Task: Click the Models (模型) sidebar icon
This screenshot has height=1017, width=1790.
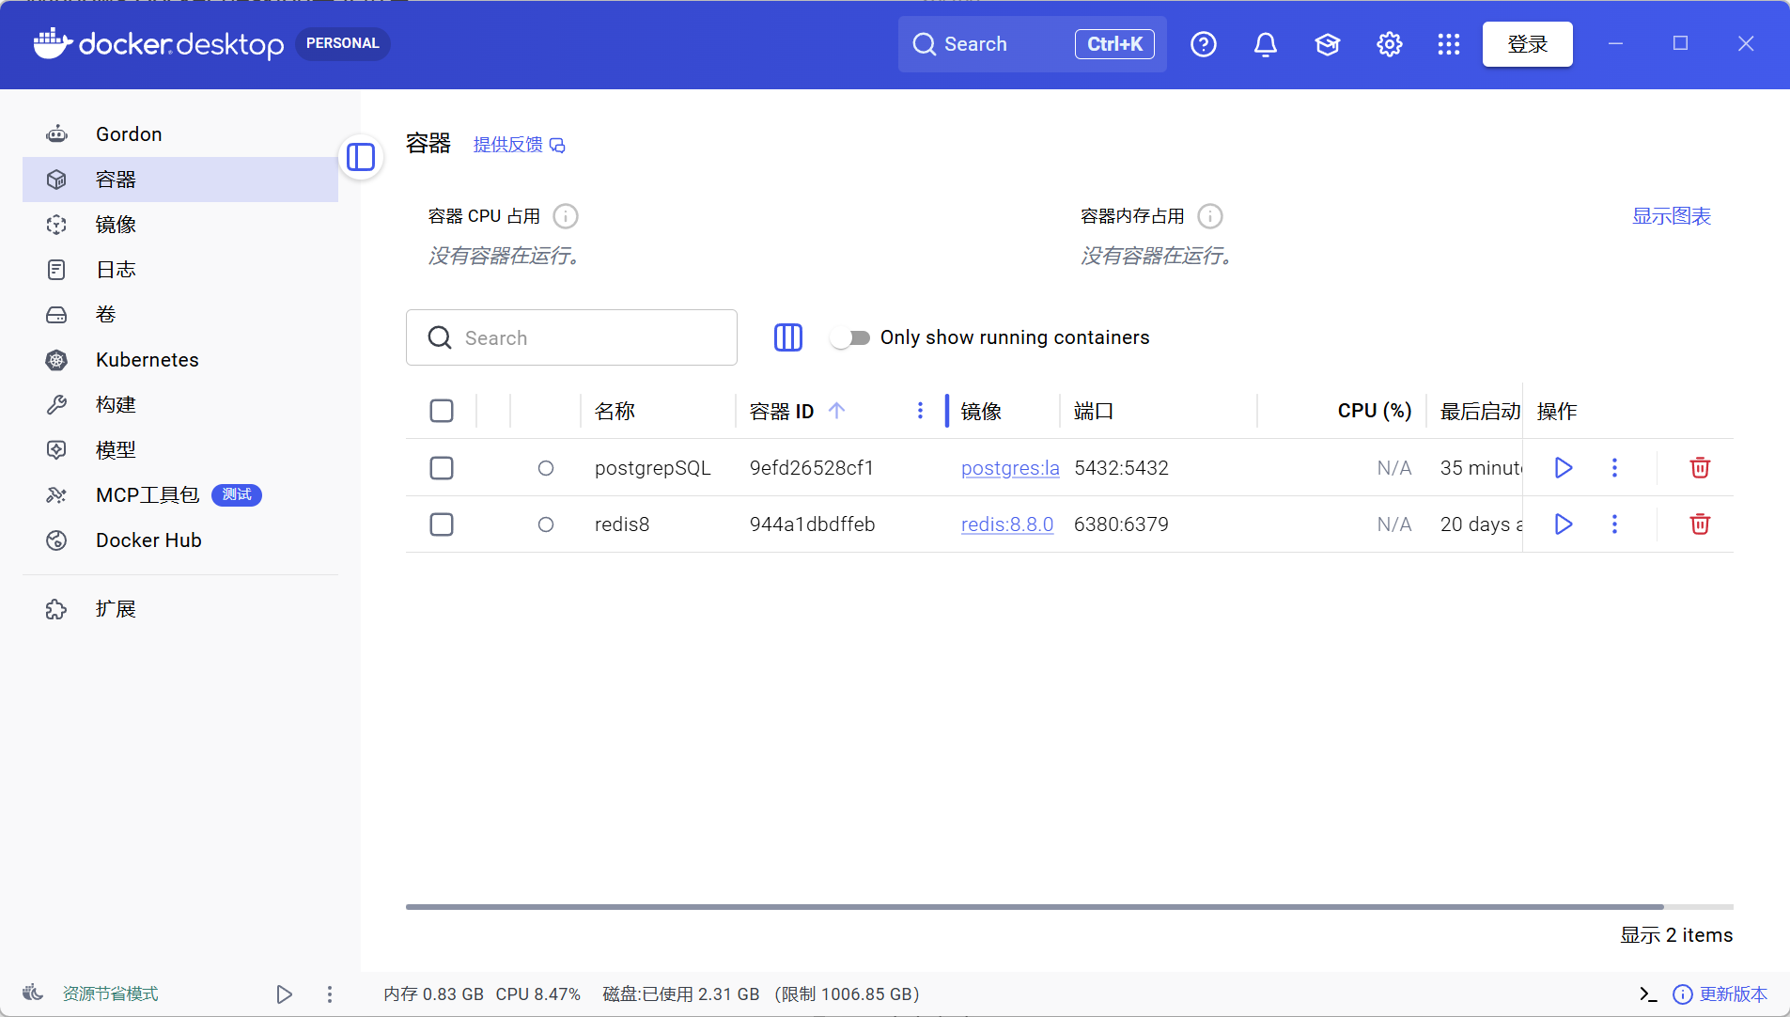Action: 56,450
